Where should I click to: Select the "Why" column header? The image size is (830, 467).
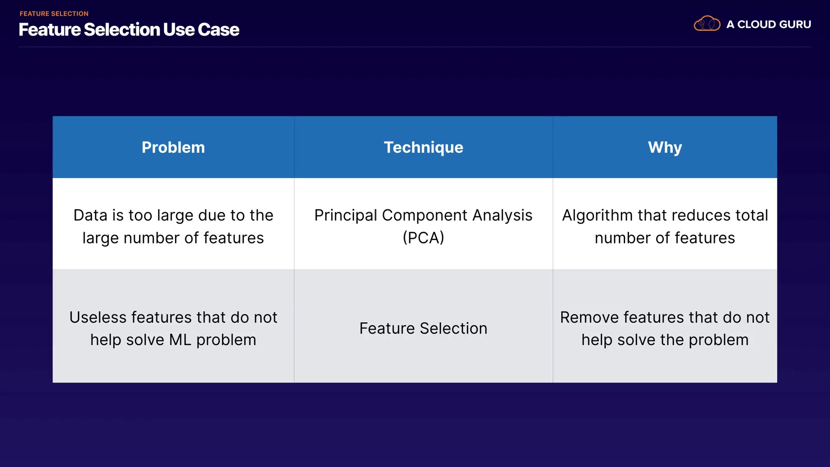pos(665,147)
